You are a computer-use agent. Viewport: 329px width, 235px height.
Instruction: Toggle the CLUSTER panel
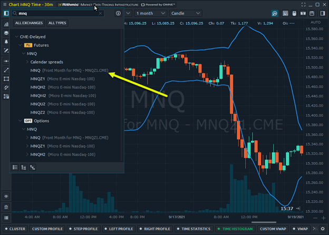[15, 229]
